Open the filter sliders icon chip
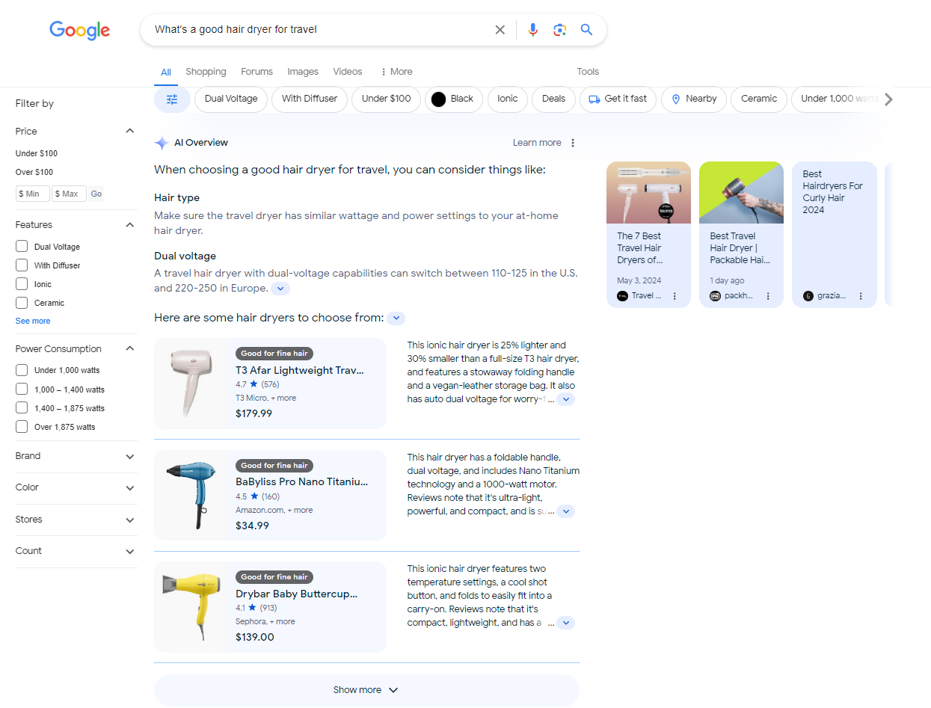931x708 pixels. click(172, 99)
